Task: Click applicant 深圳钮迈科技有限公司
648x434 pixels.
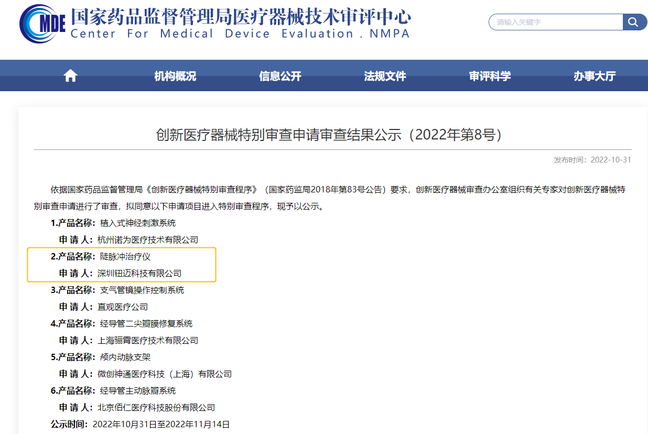Action: click(x=139, y=274)
